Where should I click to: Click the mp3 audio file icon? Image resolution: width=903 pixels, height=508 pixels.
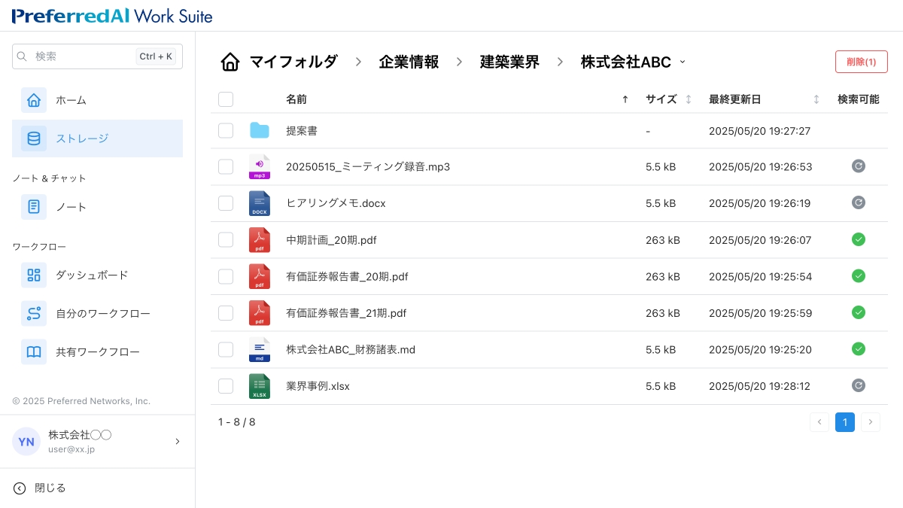[260, 167]
